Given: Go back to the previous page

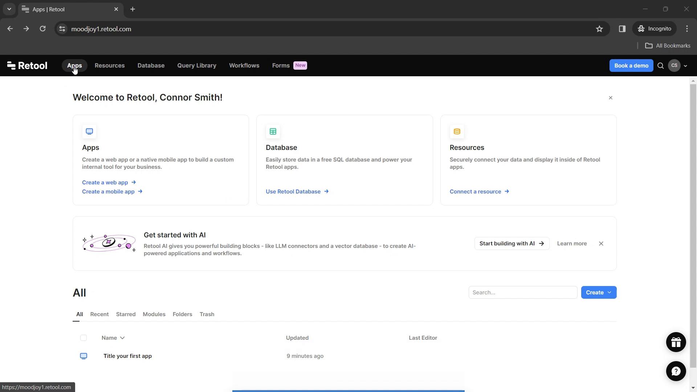Looking at the screenshot, I should pyautogui.click(x=10, y=29).
